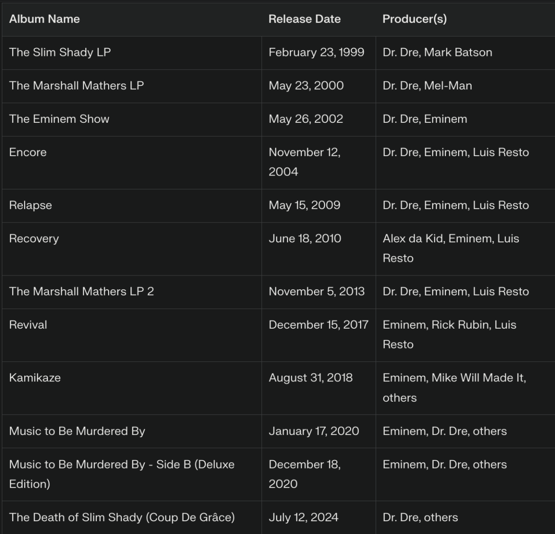
Task: Click the Release Date column header
Action: 305,19
